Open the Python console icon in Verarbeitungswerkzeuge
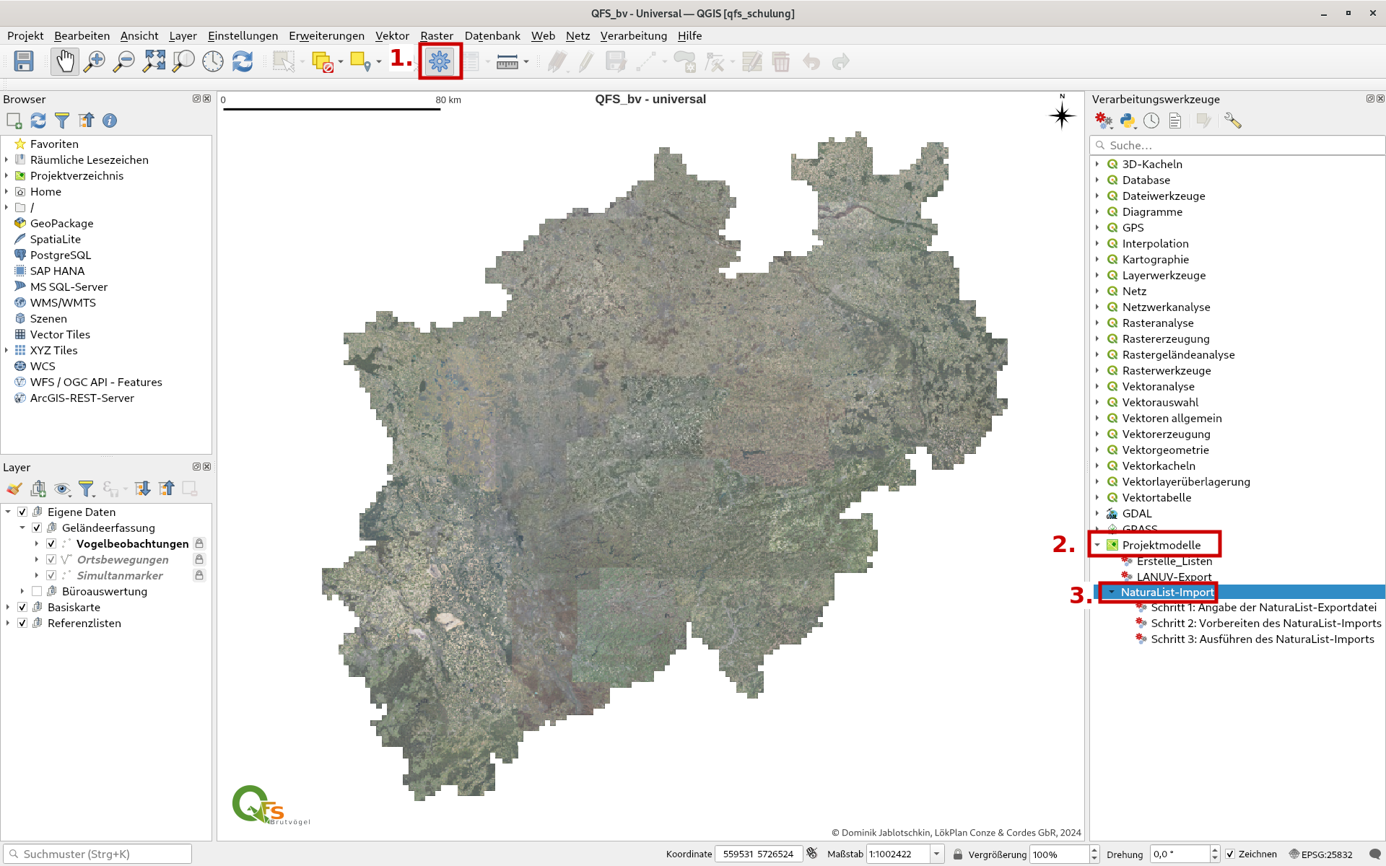The width and height of the screenshot is (1386, 866). point(1128,121)
